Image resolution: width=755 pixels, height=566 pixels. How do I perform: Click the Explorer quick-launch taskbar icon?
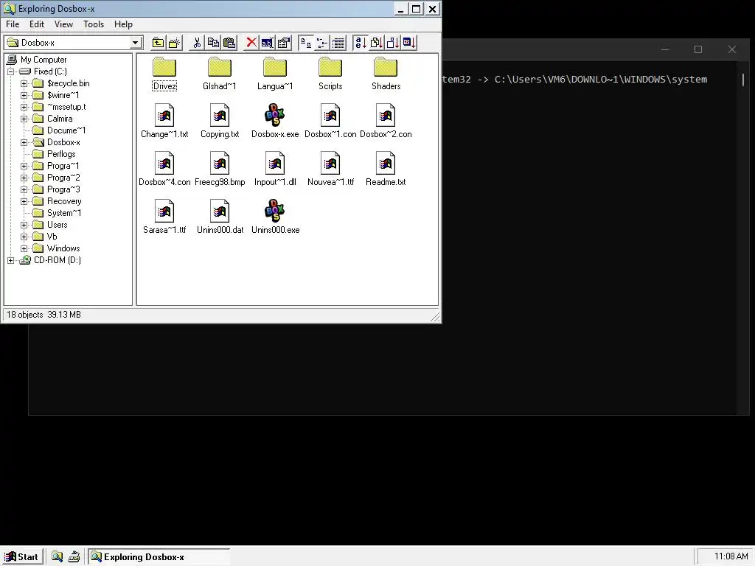(58, 557)
